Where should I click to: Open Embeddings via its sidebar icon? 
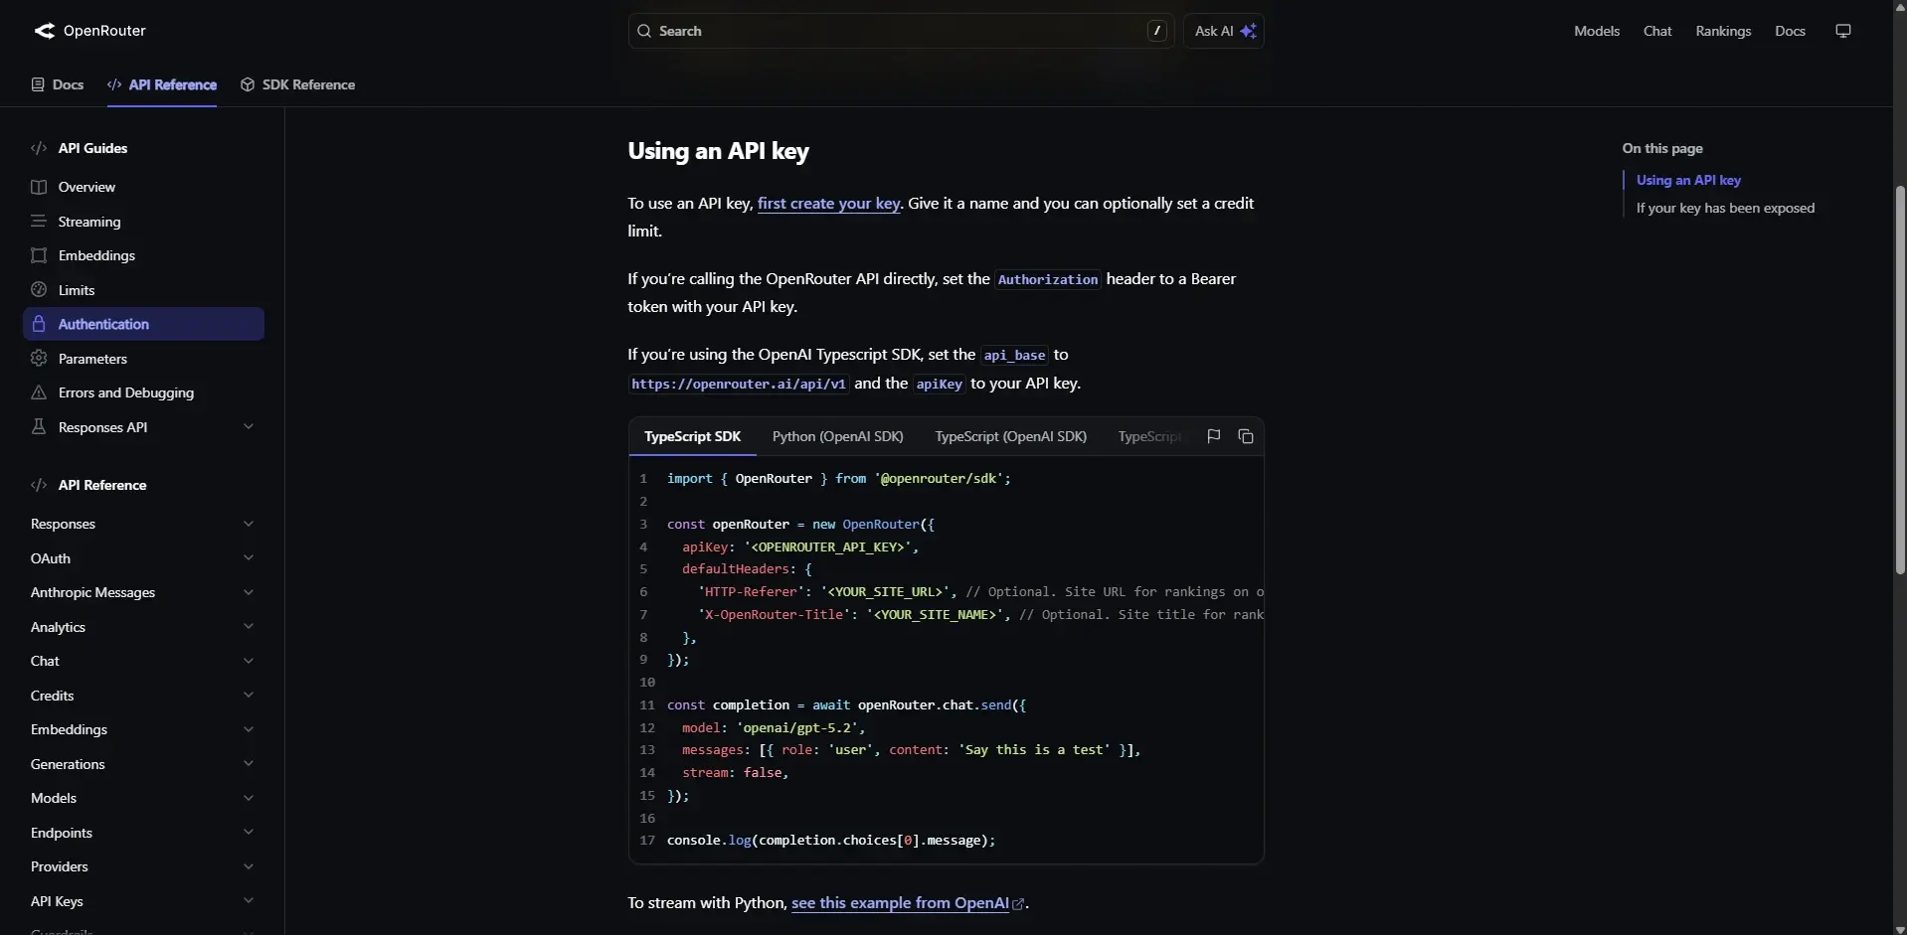38,255
